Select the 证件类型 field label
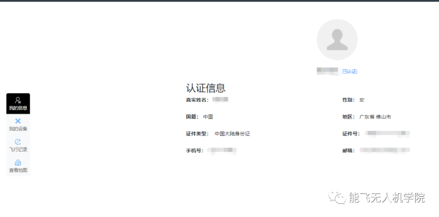The image size is (439, 217). tap(198, 134)
